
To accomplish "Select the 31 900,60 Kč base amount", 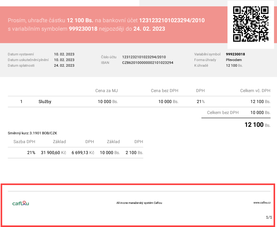I will point(53,153).
